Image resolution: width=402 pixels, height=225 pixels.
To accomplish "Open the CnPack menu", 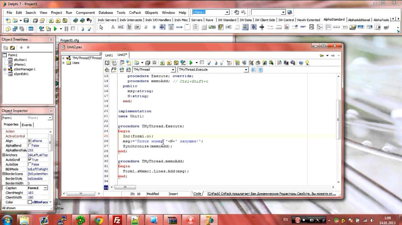I will 135,12.
